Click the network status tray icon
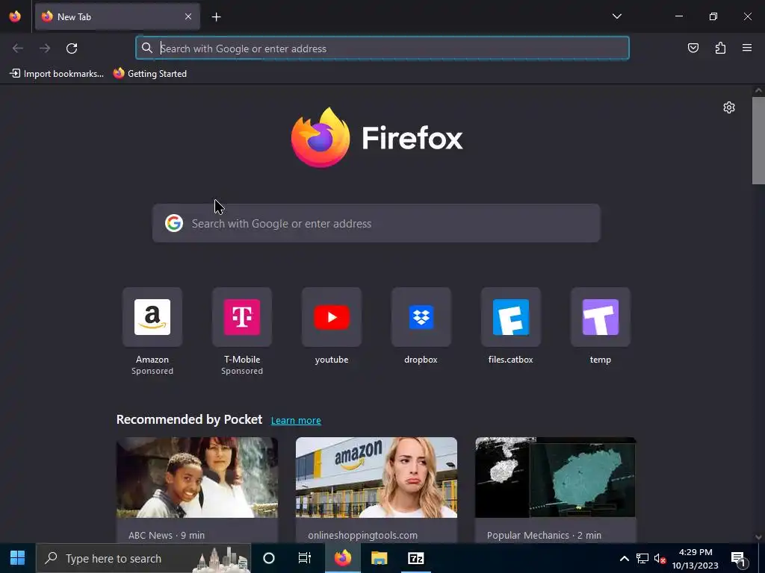 tap(642, 558)
